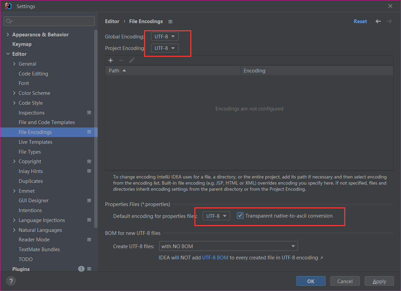Image resolution: width=401 pixels, height=291 pixels.
Task: Click the Apply button
Action: (x=379, y=281)
